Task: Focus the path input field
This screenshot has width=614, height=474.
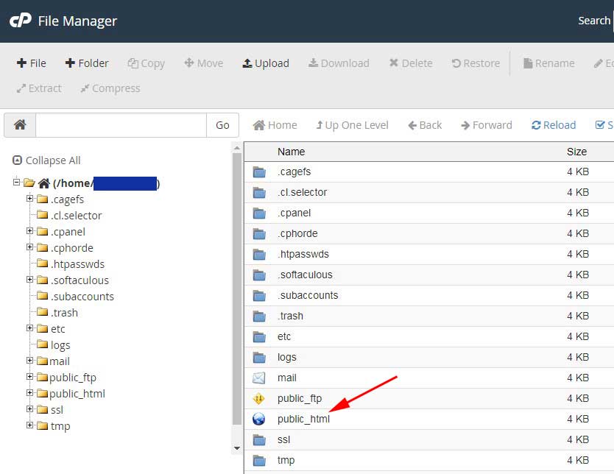Action: click(x=121, y=125)
